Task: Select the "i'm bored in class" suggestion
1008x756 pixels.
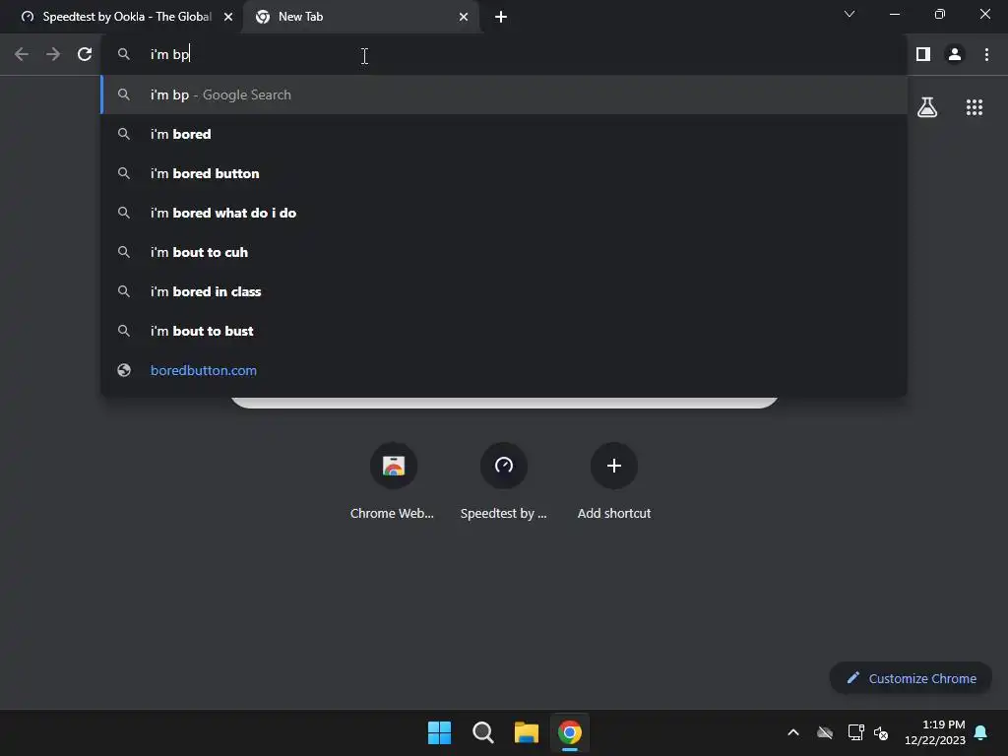Action: [x=504, y=291]
